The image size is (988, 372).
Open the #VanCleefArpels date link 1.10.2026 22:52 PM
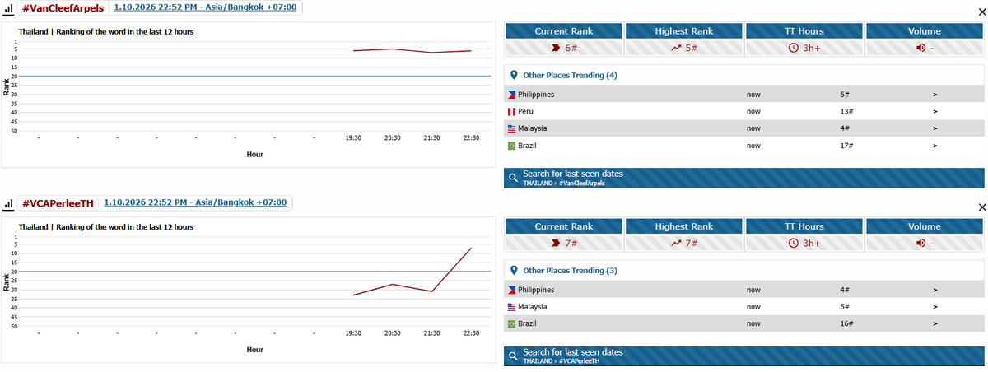(207, 7)
